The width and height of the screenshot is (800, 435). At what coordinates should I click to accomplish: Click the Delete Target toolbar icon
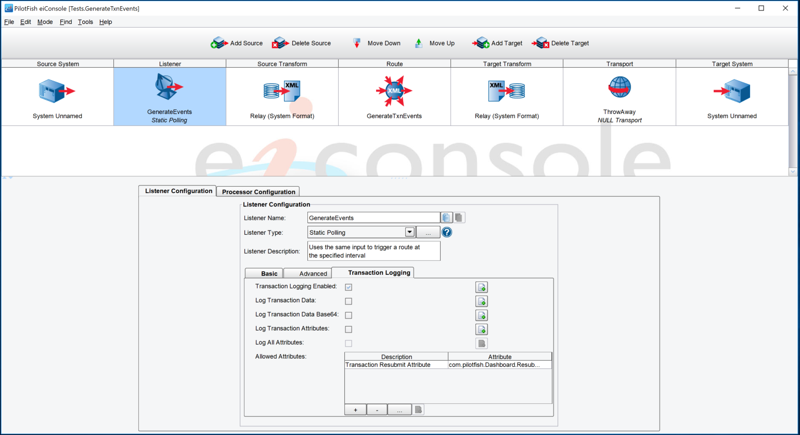coord(540,43)
